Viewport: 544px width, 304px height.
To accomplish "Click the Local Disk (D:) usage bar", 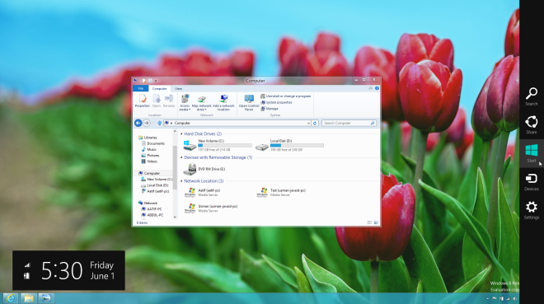I will 297,146.
